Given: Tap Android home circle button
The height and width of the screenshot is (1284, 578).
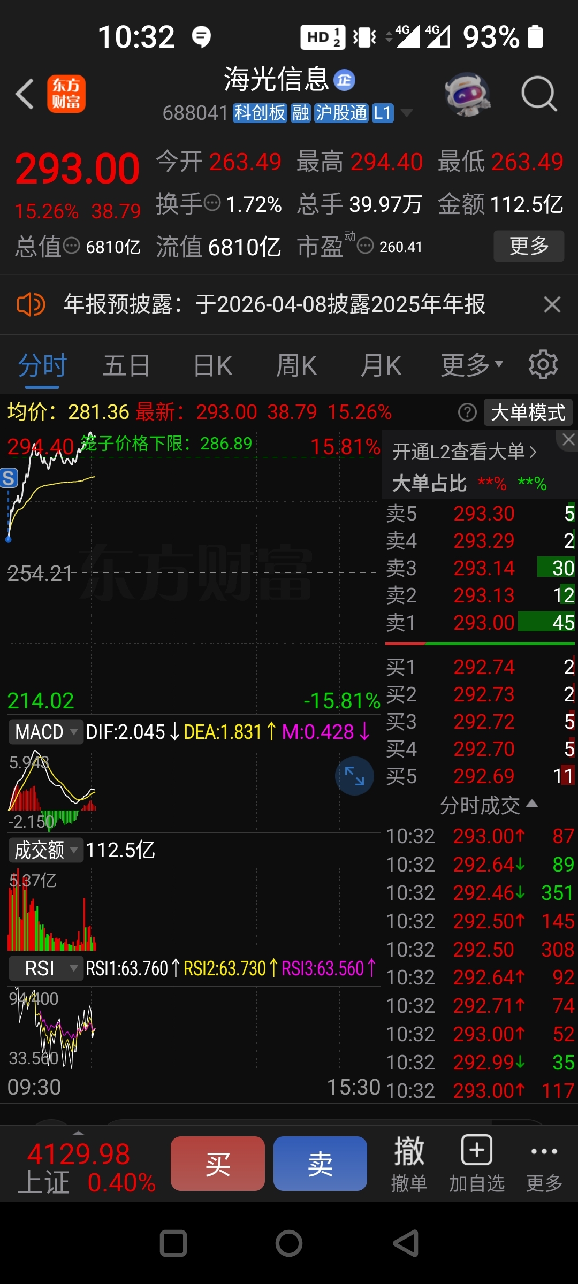Looking at the screenshot, I should (289, 1243).
